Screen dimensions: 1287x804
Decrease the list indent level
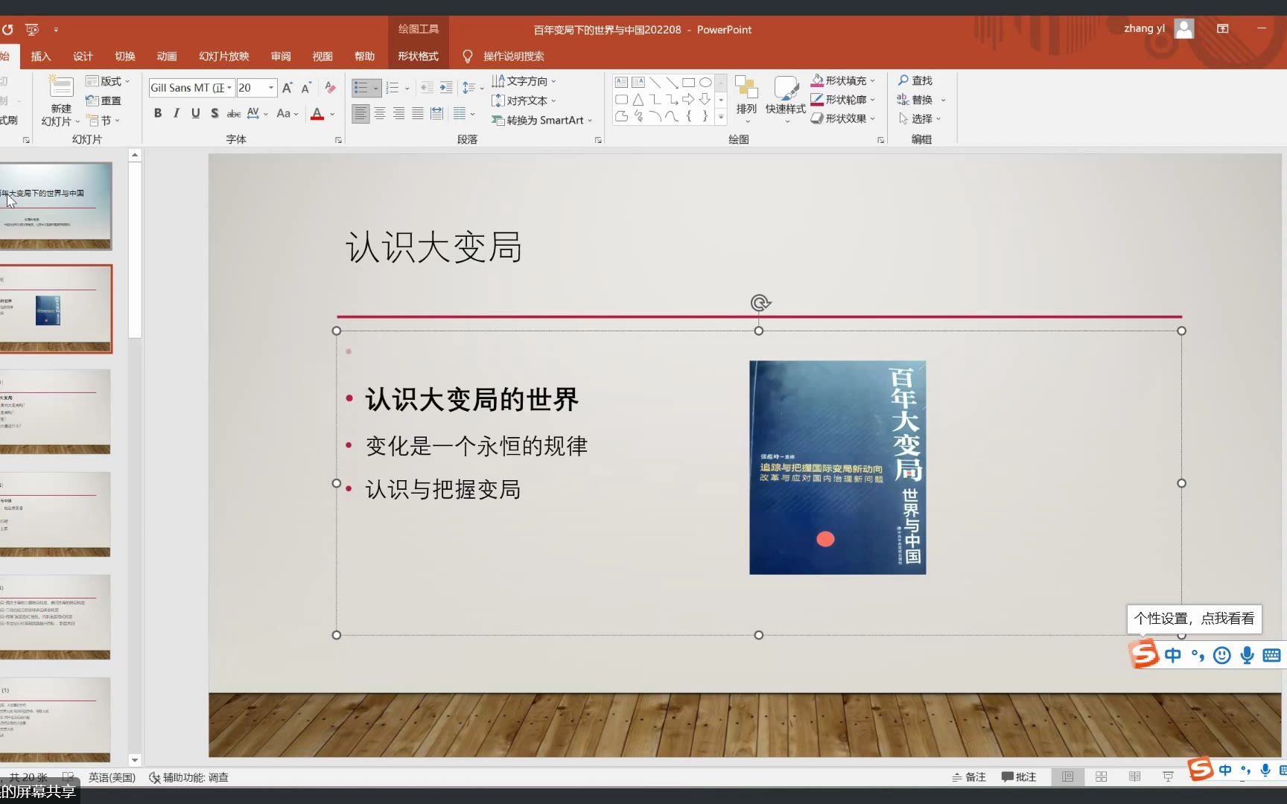[427, 88]
